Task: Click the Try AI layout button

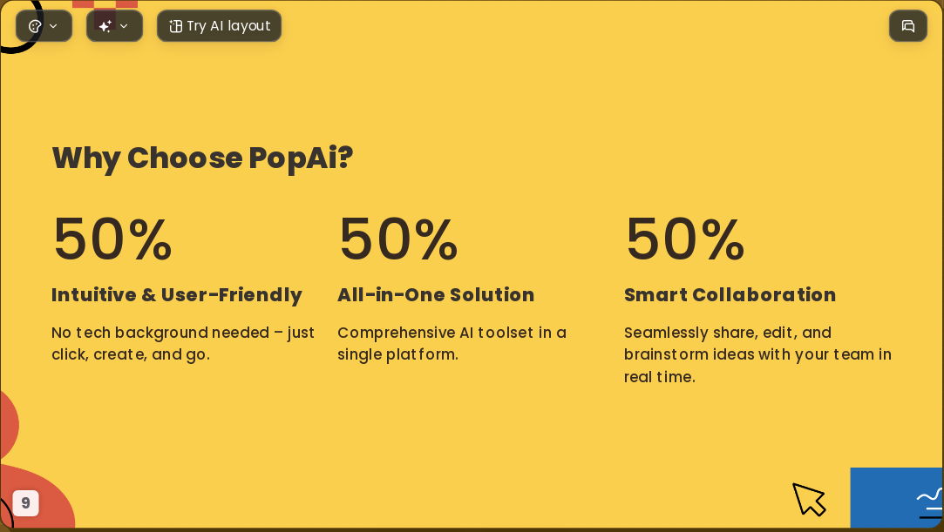Action: pyautogui.click(x=219, y=26)
